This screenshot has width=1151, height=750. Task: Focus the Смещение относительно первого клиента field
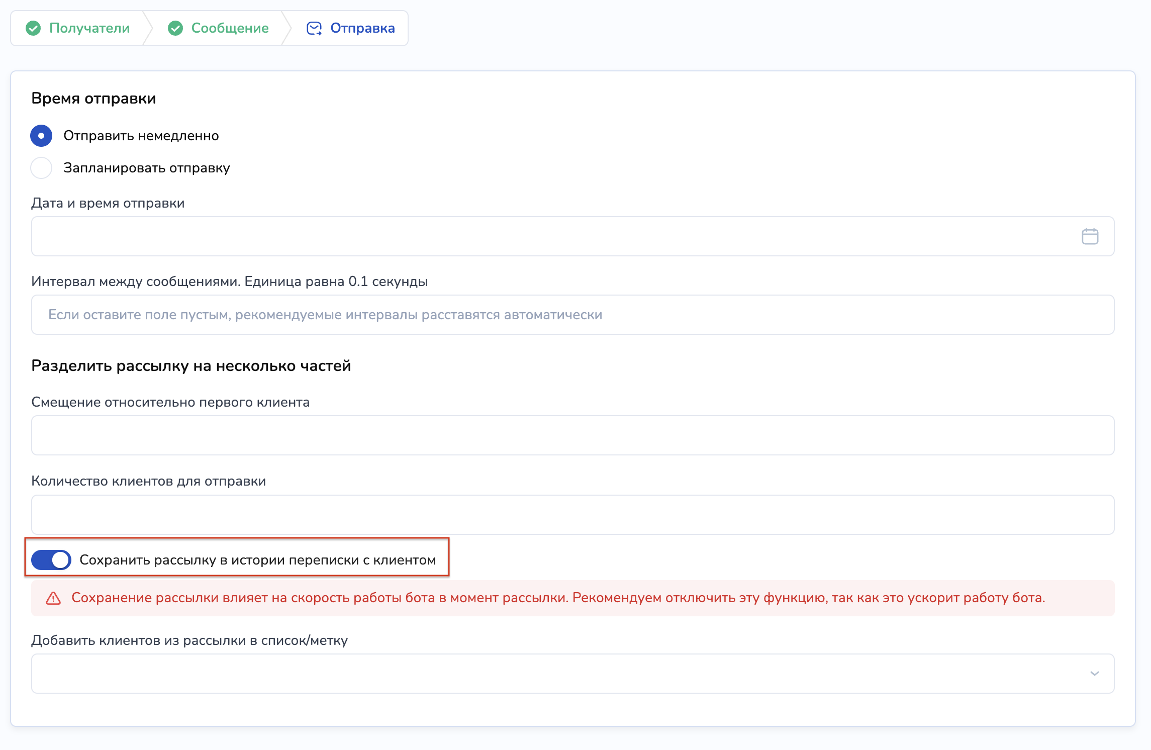coord(573,435)
